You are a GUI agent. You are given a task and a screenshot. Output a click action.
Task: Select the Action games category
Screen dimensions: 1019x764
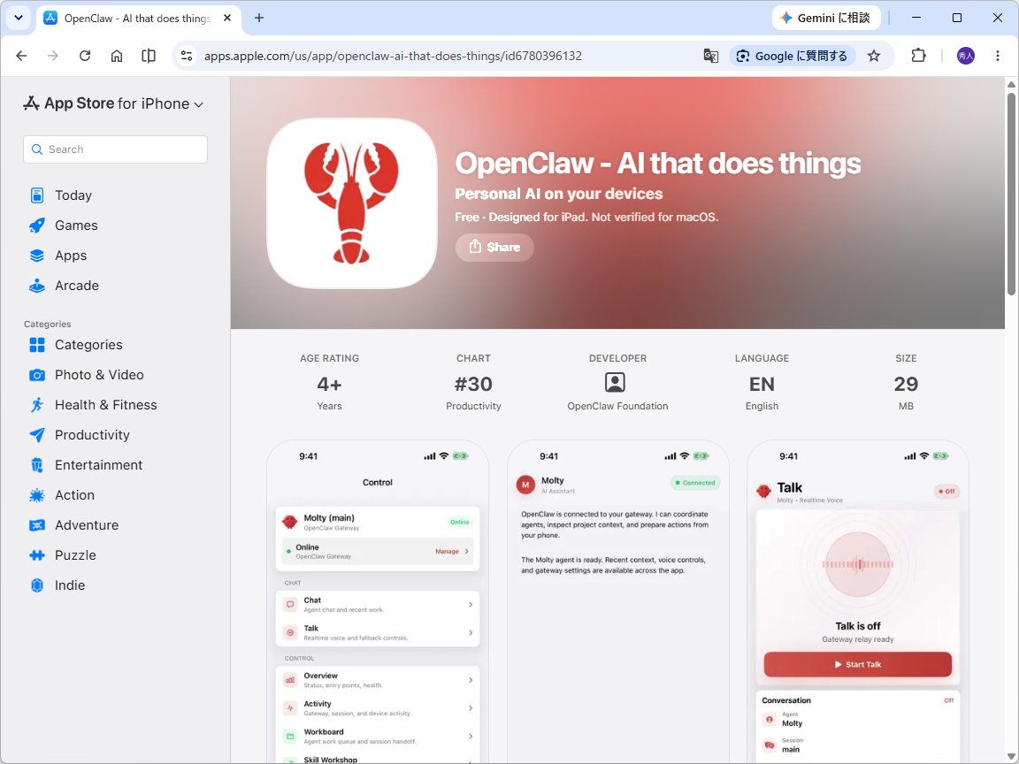click(62, 495)
